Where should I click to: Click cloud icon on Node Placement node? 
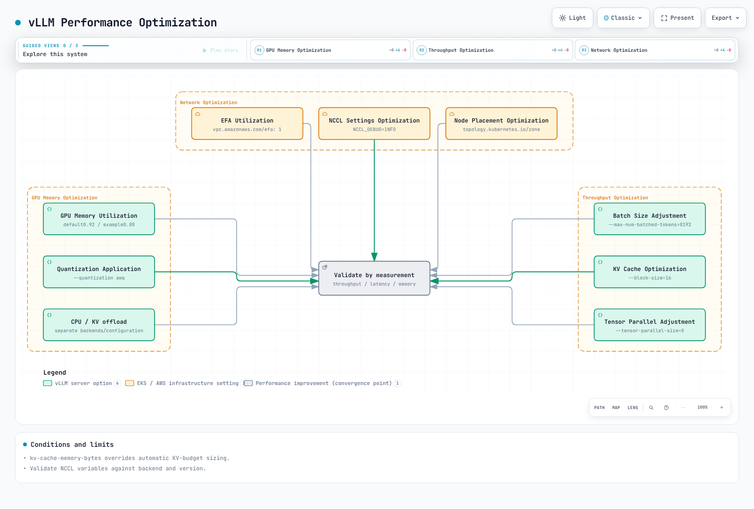[452, 114]
